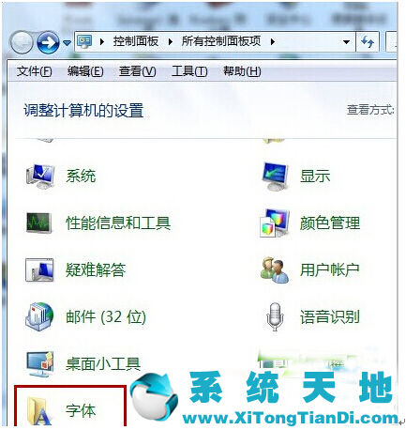Expand the recent pages arrow next to Forward
Image resolution: width=406 pixels, height=430 pixels.
pyautogui.click(x=67, y=42)
